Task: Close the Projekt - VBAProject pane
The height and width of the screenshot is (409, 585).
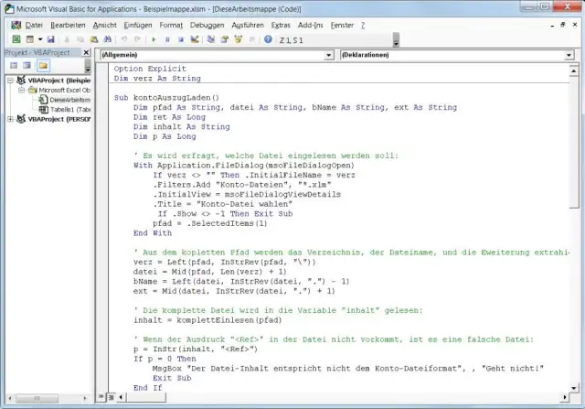Action: coord(86,52)
